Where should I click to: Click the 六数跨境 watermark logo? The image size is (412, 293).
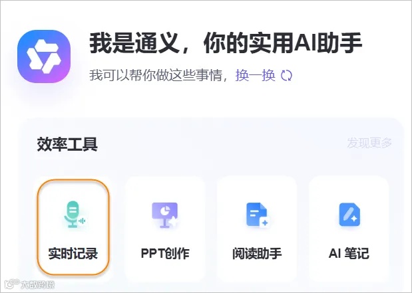[30, 284]
